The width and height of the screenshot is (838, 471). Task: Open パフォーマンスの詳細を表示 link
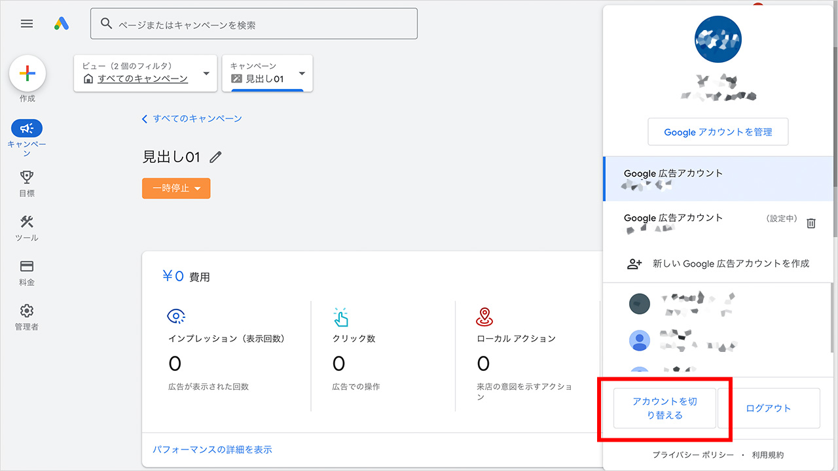[212, 449]
